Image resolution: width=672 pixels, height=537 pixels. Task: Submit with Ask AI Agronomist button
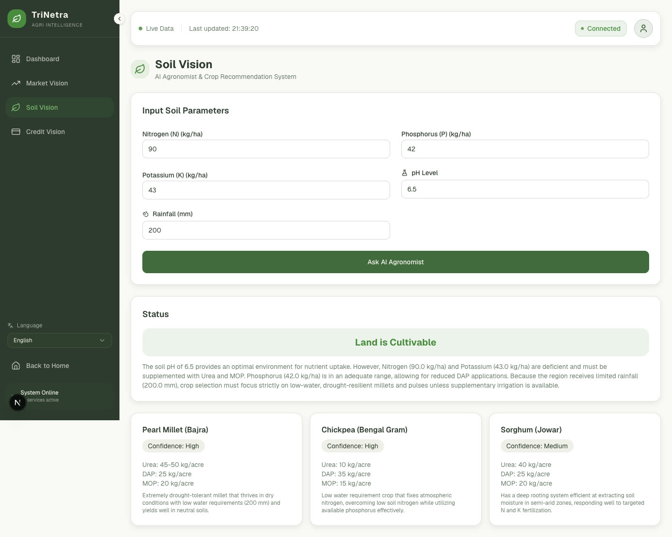(x=396, y=262)
